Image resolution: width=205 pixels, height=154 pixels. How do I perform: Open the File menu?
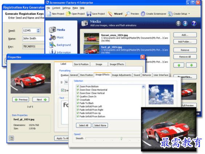(48, 8)
